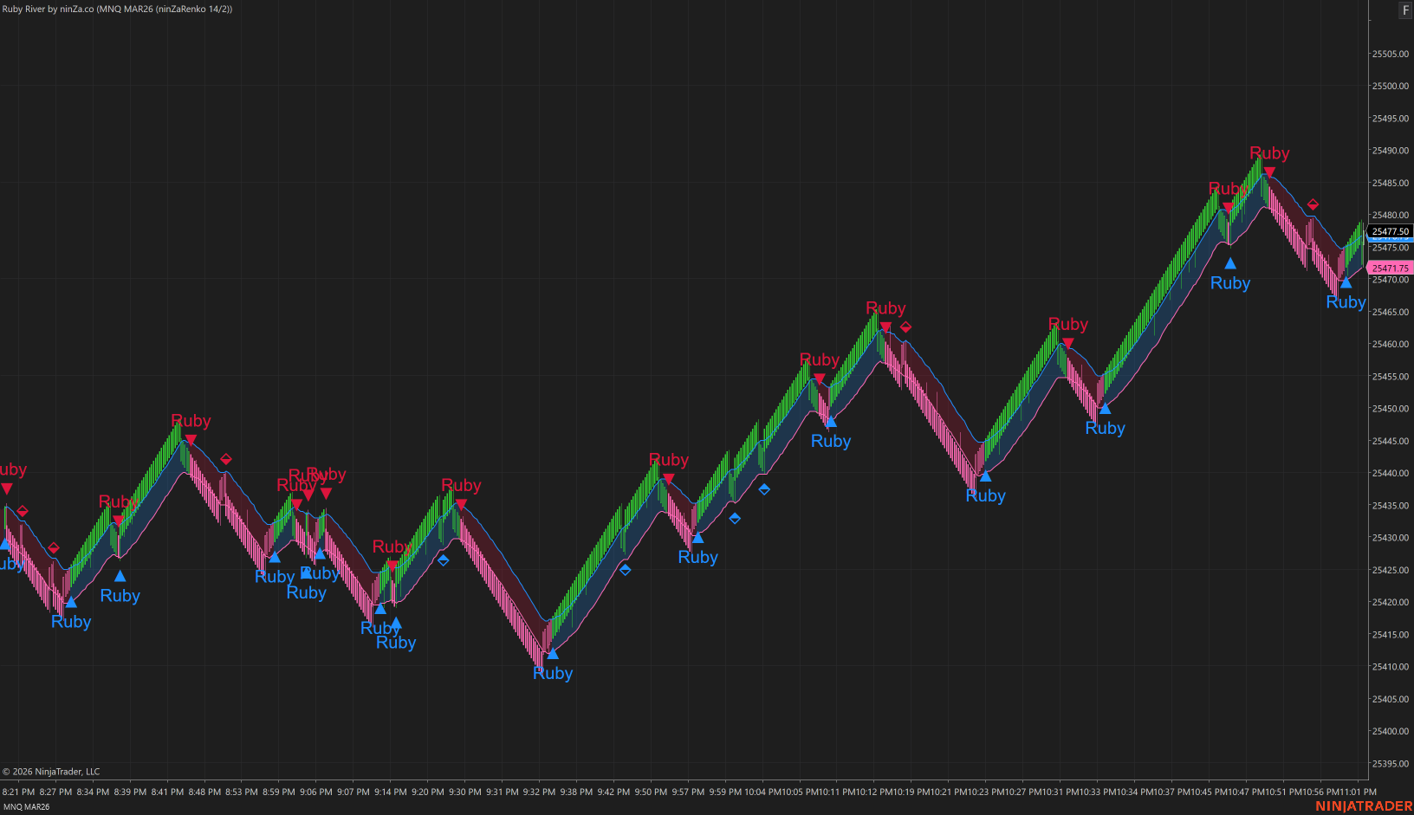Click the red diamond marker near 25480

point(1313,204)
